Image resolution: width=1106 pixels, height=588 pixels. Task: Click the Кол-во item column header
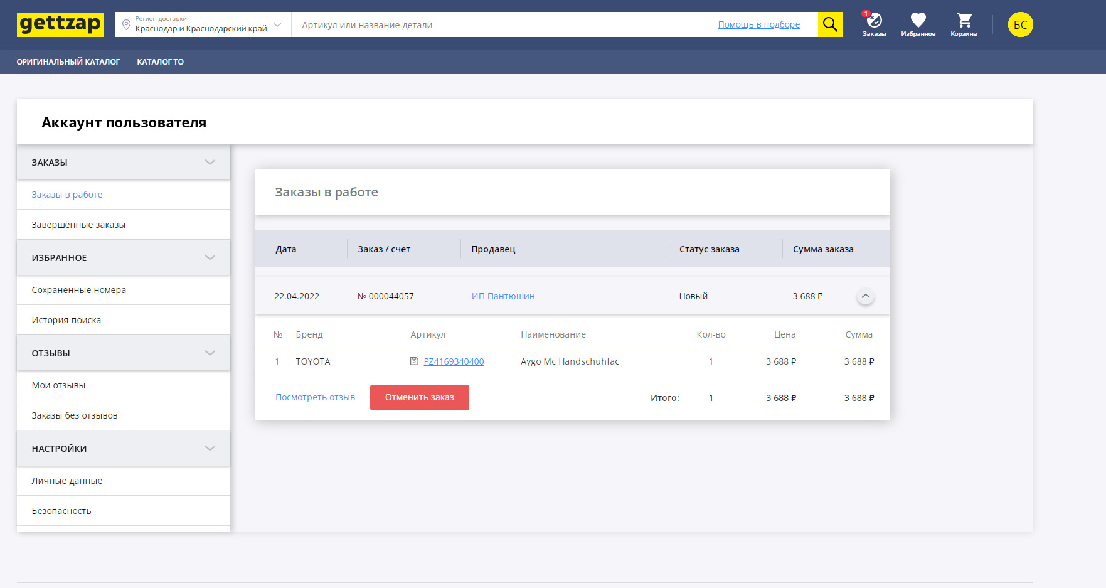click(x=711, y=334)
